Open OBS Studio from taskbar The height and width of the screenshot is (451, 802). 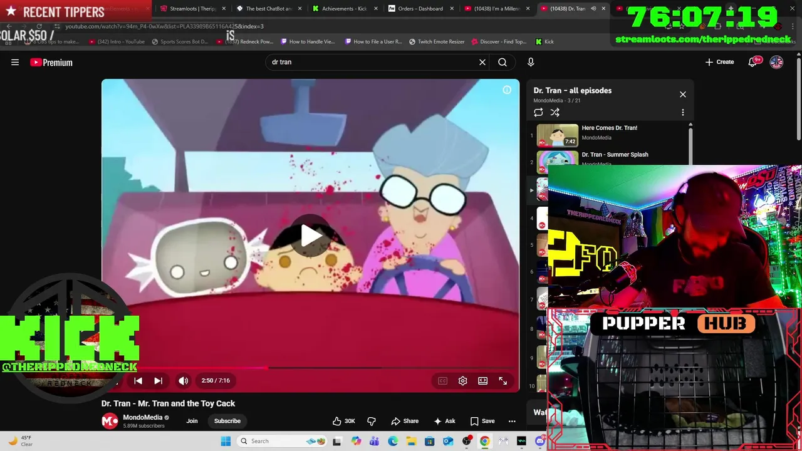coord(466,441)
